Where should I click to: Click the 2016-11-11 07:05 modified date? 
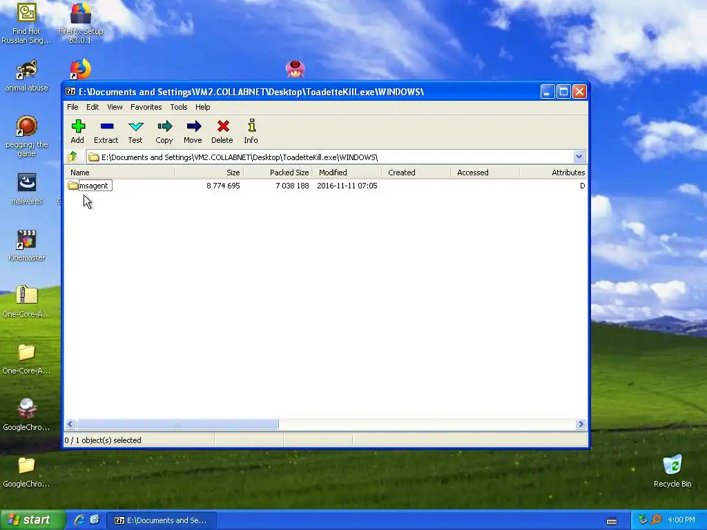(347, 186)
